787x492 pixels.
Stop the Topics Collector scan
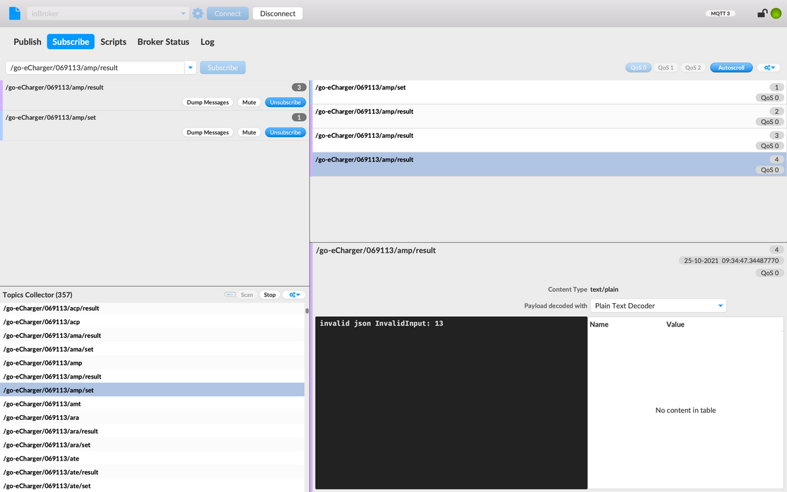270,295
